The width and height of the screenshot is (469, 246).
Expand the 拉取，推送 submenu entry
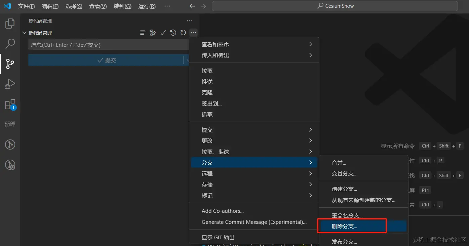[x=254, y=152]
